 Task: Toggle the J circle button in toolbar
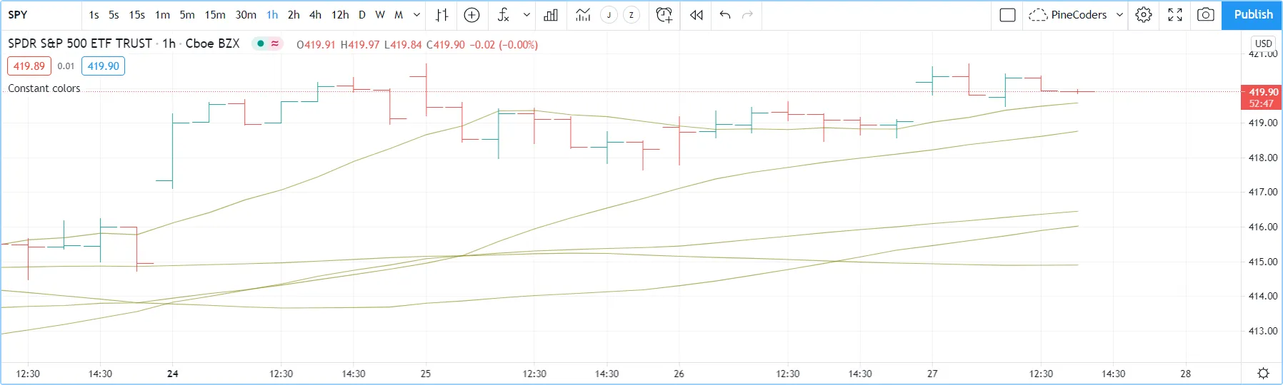point(609,15)
